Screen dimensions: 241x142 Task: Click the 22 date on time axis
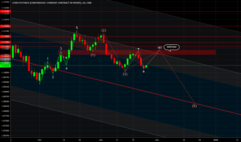(80, 140)
